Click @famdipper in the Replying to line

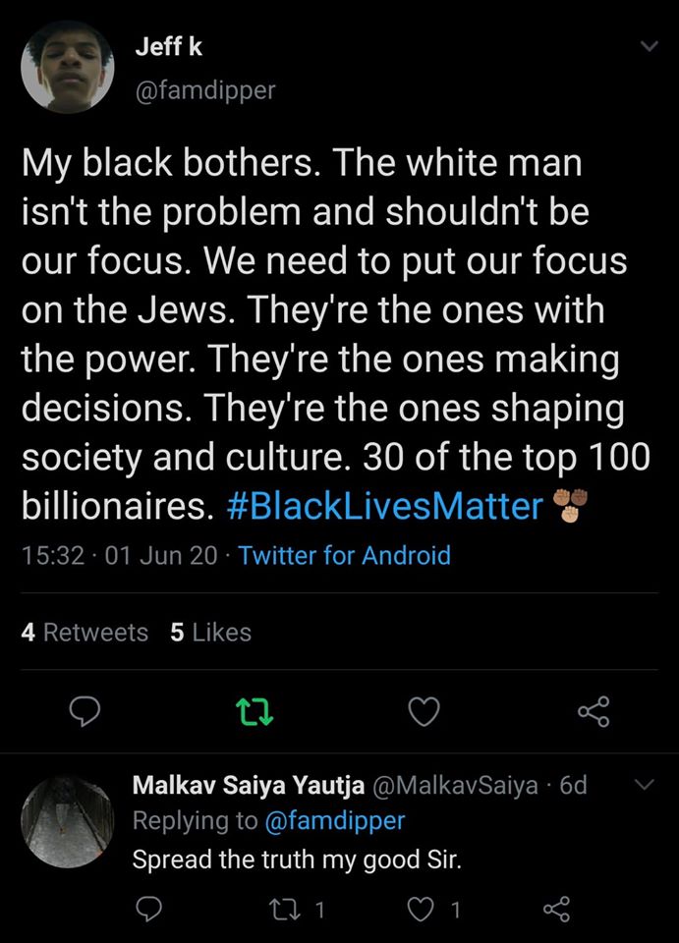tap(336, 819)
